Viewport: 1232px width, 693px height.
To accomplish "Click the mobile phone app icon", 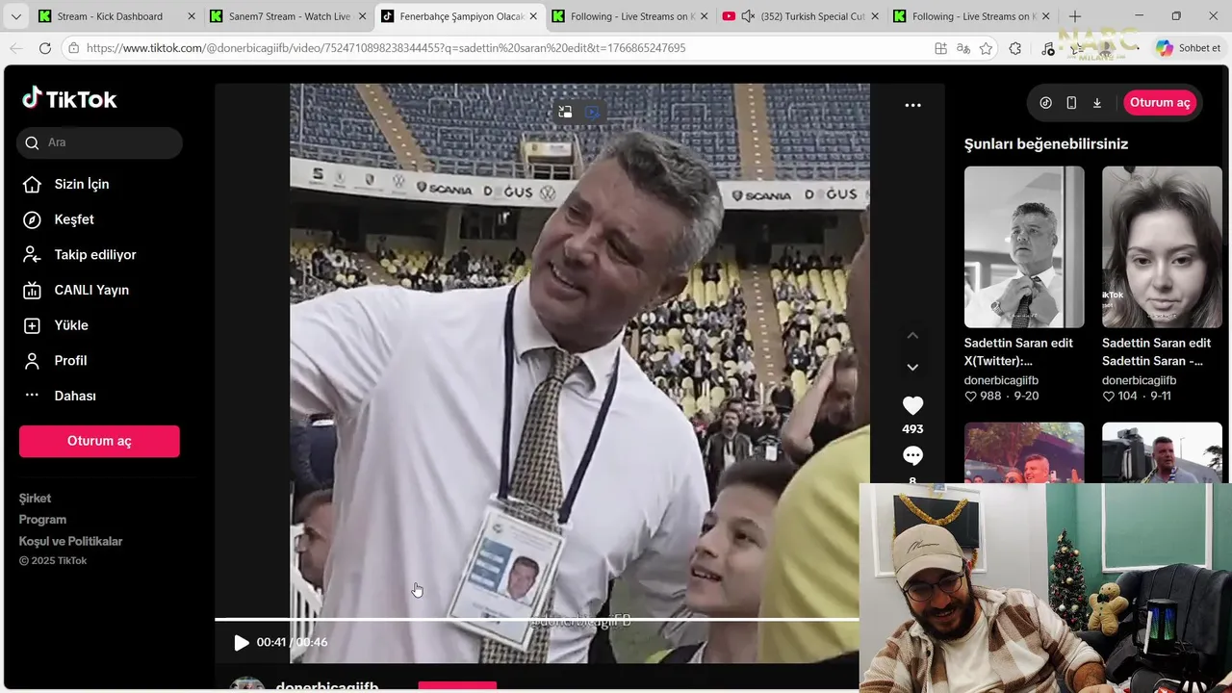I will tap(1071, 103).
